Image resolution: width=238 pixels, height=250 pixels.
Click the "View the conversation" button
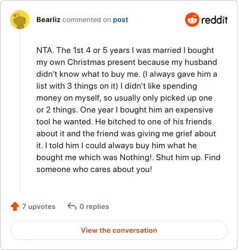(x=119, y=230)
